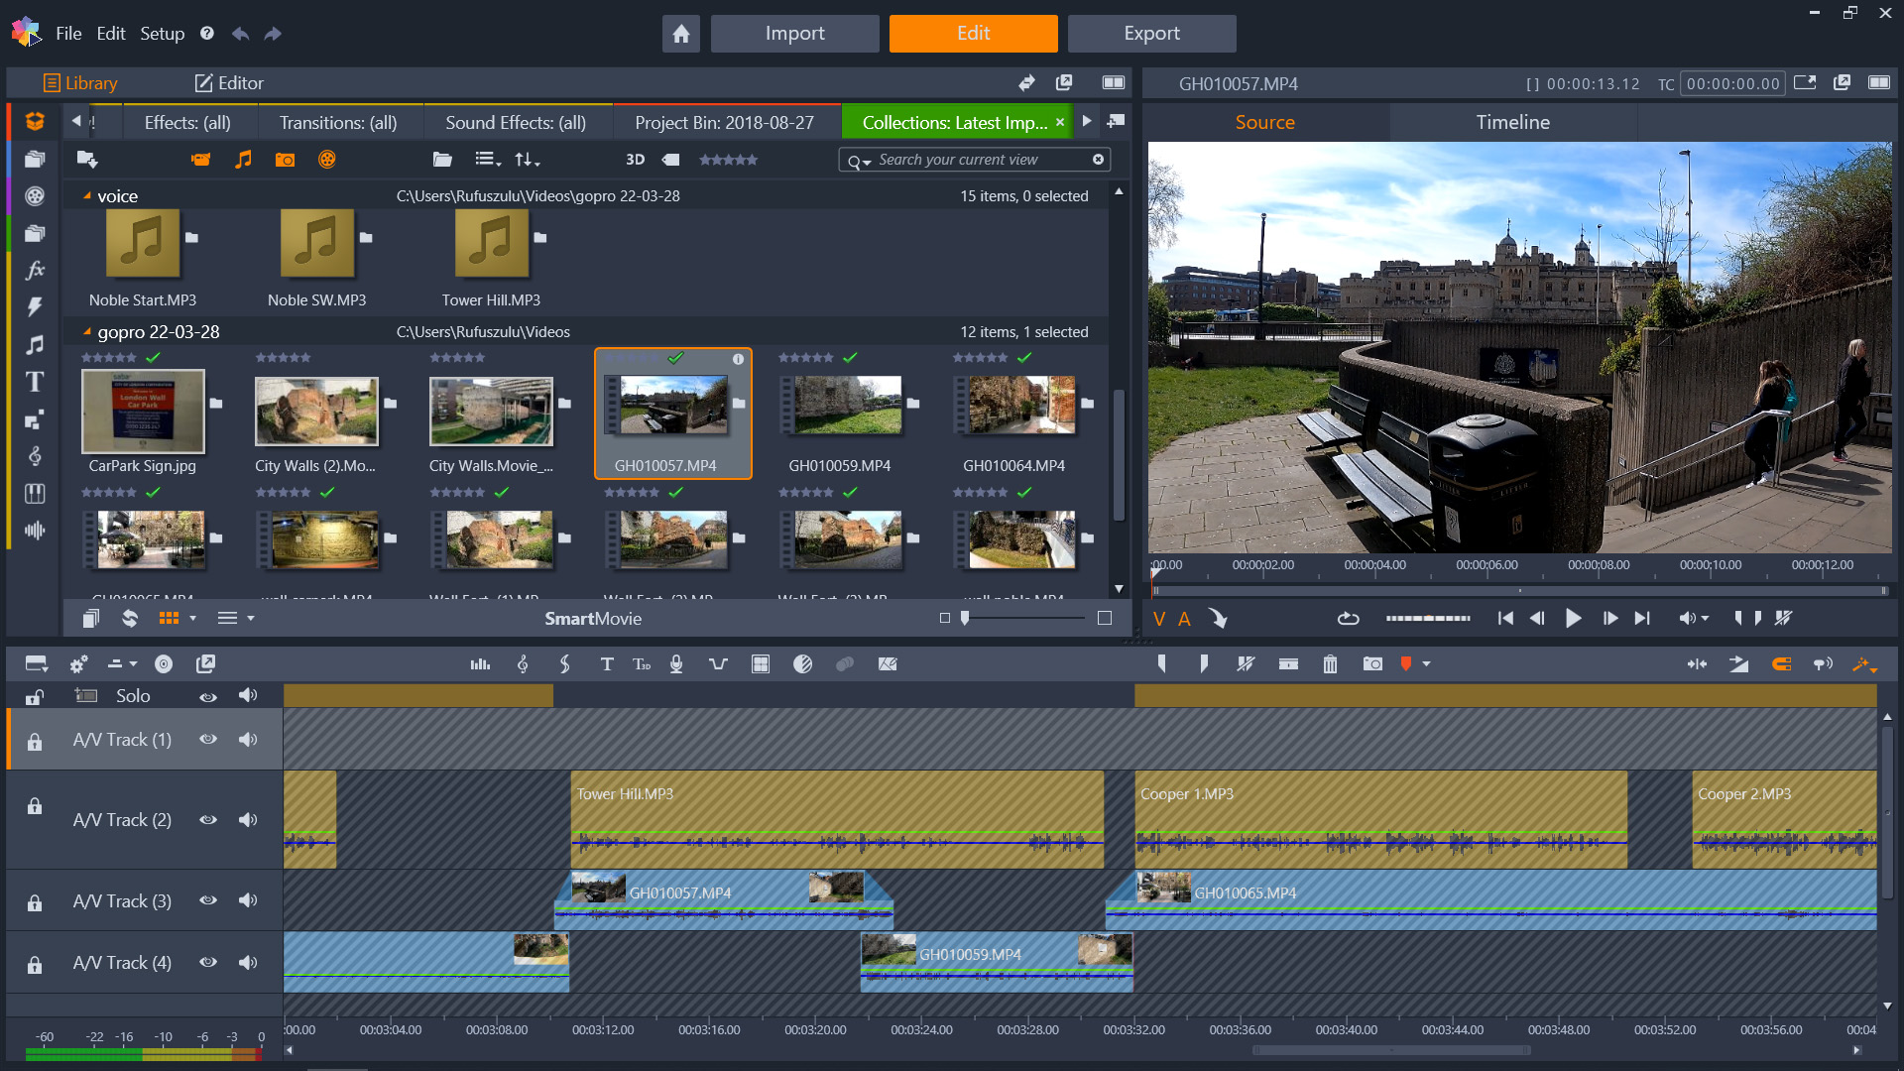The width and height of the screenshot is (1904, 1071).
Task: Switch to the Editor tab
Action: [229, 83]
